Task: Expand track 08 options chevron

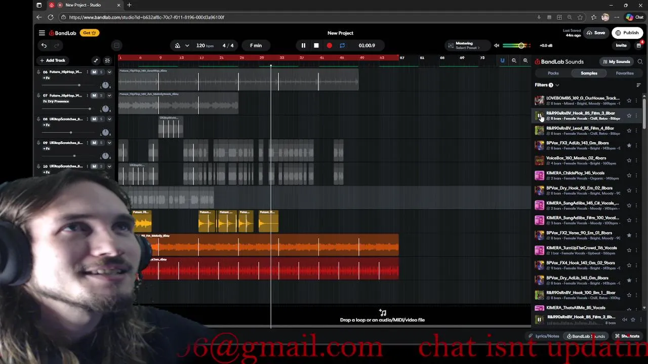Action: [109, 119]
